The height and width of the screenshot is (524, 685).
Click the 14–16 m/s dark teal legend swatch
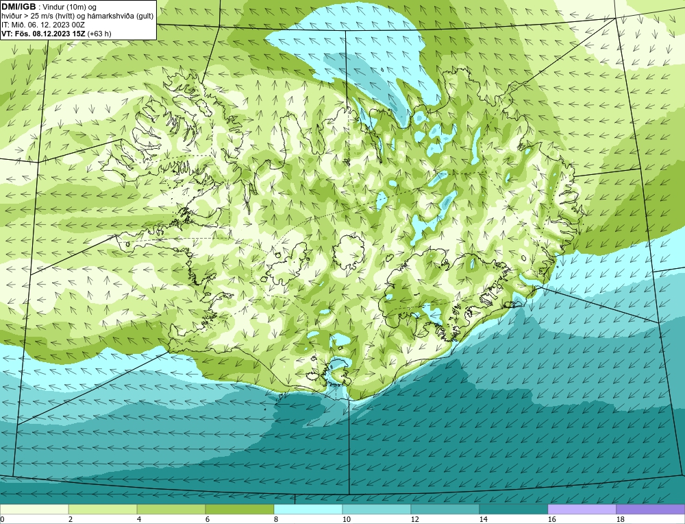[x=513, y=509]
